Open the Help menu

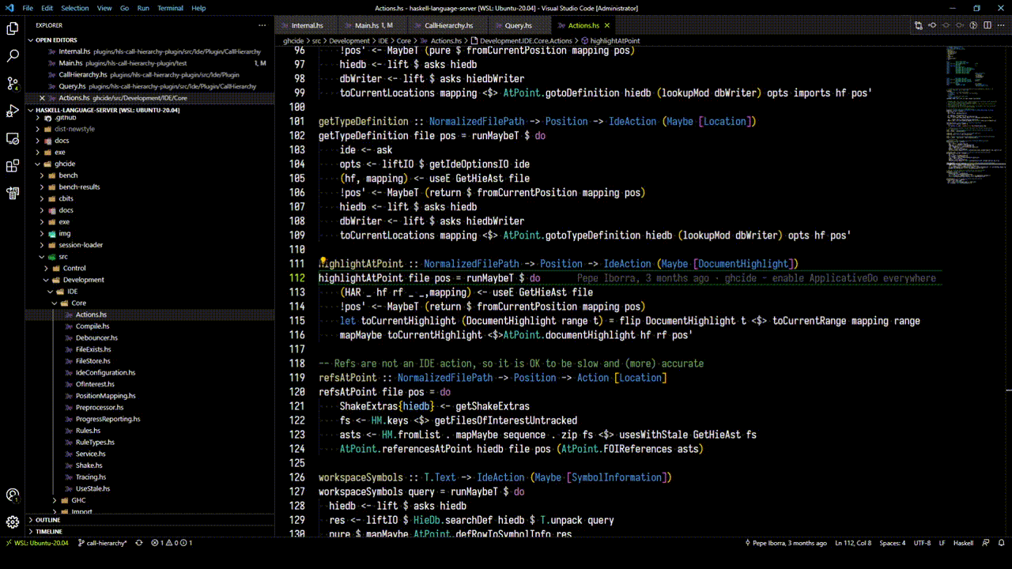point(198,8)
